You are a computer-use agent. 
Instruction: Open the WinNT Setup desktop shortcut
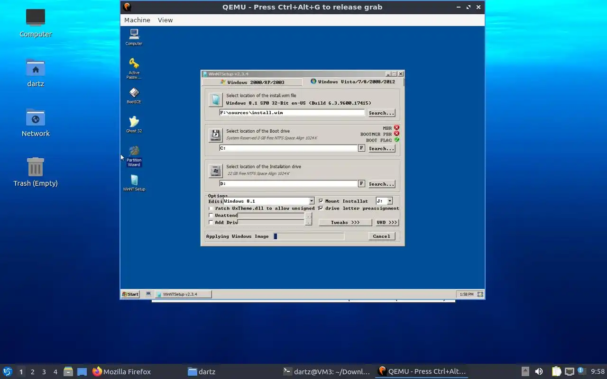coord(134,183)
